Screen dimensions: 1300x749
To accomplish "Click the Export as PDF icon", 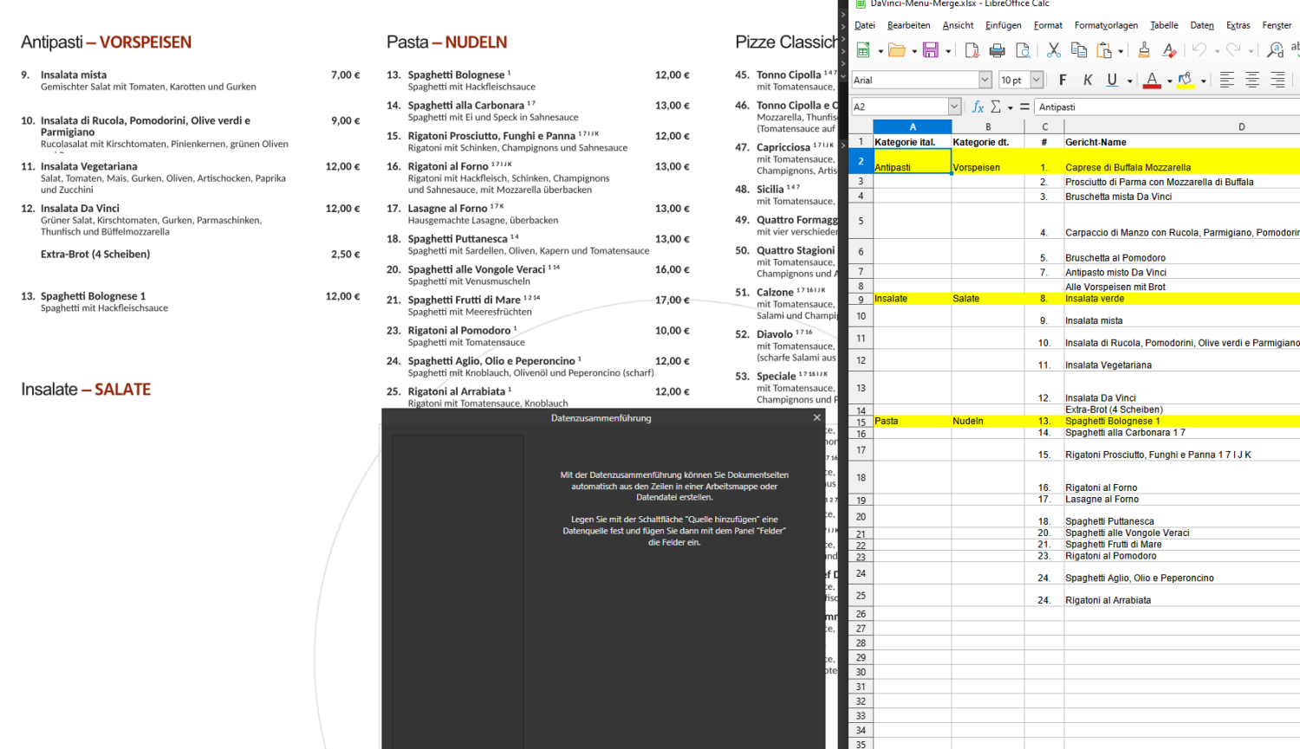I will point(972,50).
